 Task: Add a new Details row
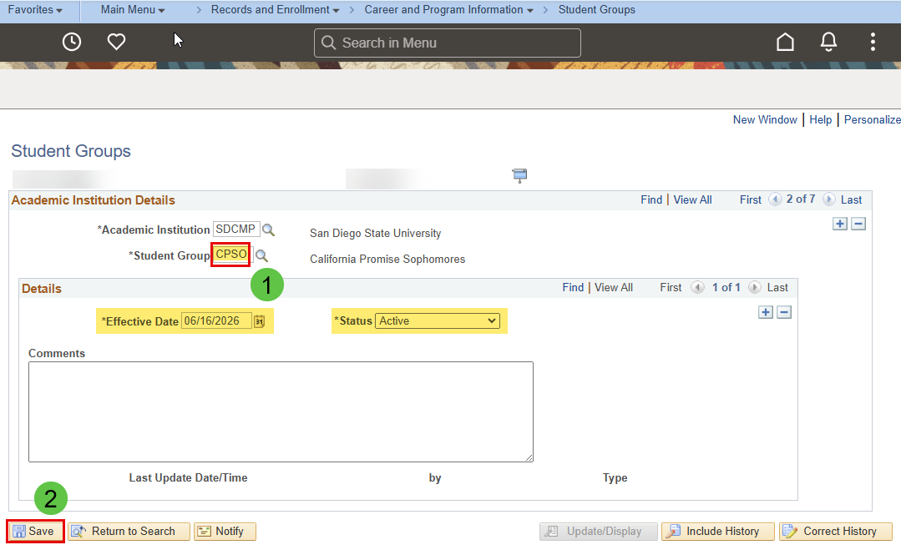(766, 312)
